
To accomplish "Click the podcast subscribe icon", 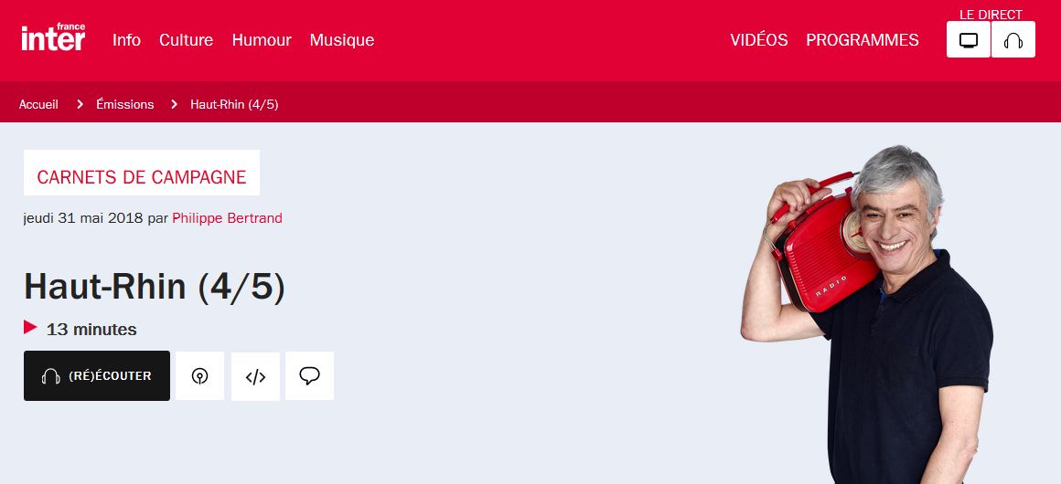I will [199, 376].
